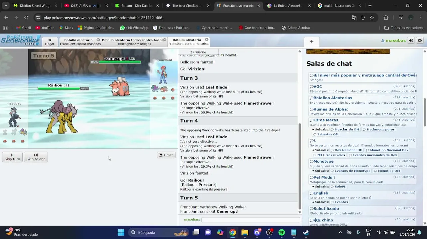Open the Chrome tab search dropdown
Screen dimensions: 427x239
pyautogui.click(x=5, y=6)
